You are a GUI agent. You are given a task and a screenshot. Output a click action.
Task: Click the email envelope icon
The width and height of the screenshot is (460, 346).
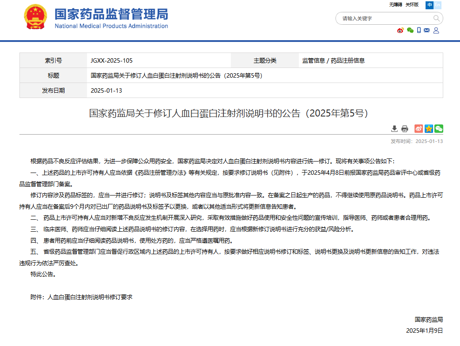(x=426, y=30)
